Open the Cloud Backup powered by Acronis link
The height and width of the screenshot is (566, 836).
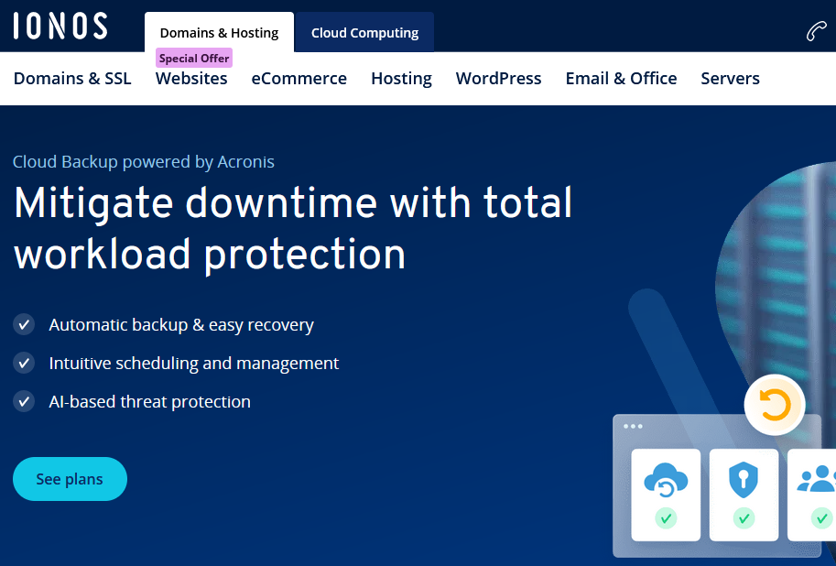pyautogui.click(x=144, y=162)
